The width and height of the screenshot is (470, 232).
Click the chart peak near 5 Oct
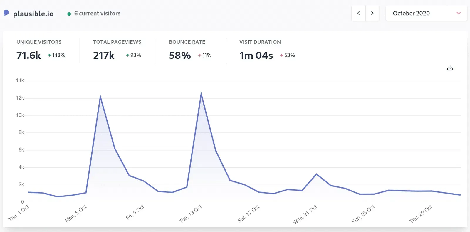(100, 96)
